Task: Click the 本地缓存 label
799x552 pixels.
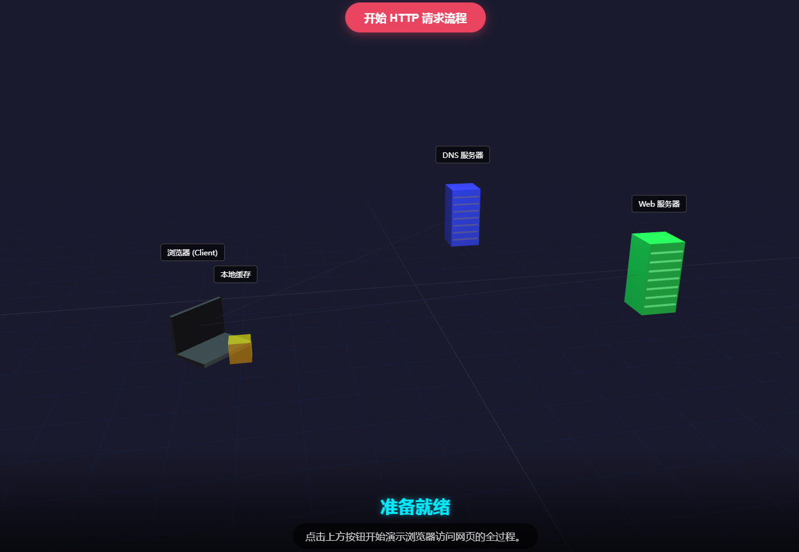Action: (x=236, y=274)
